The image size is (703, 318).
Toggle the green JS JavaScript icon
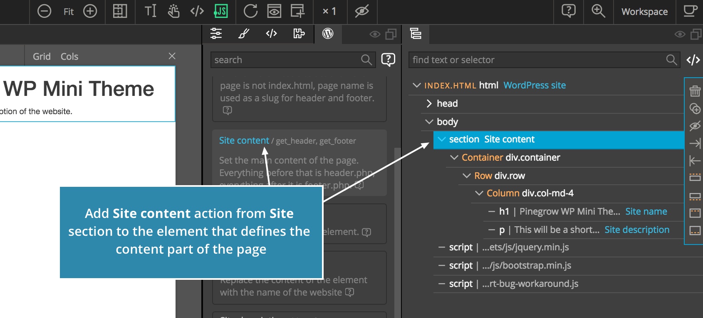pyautogui.click(x=220, y=11)
